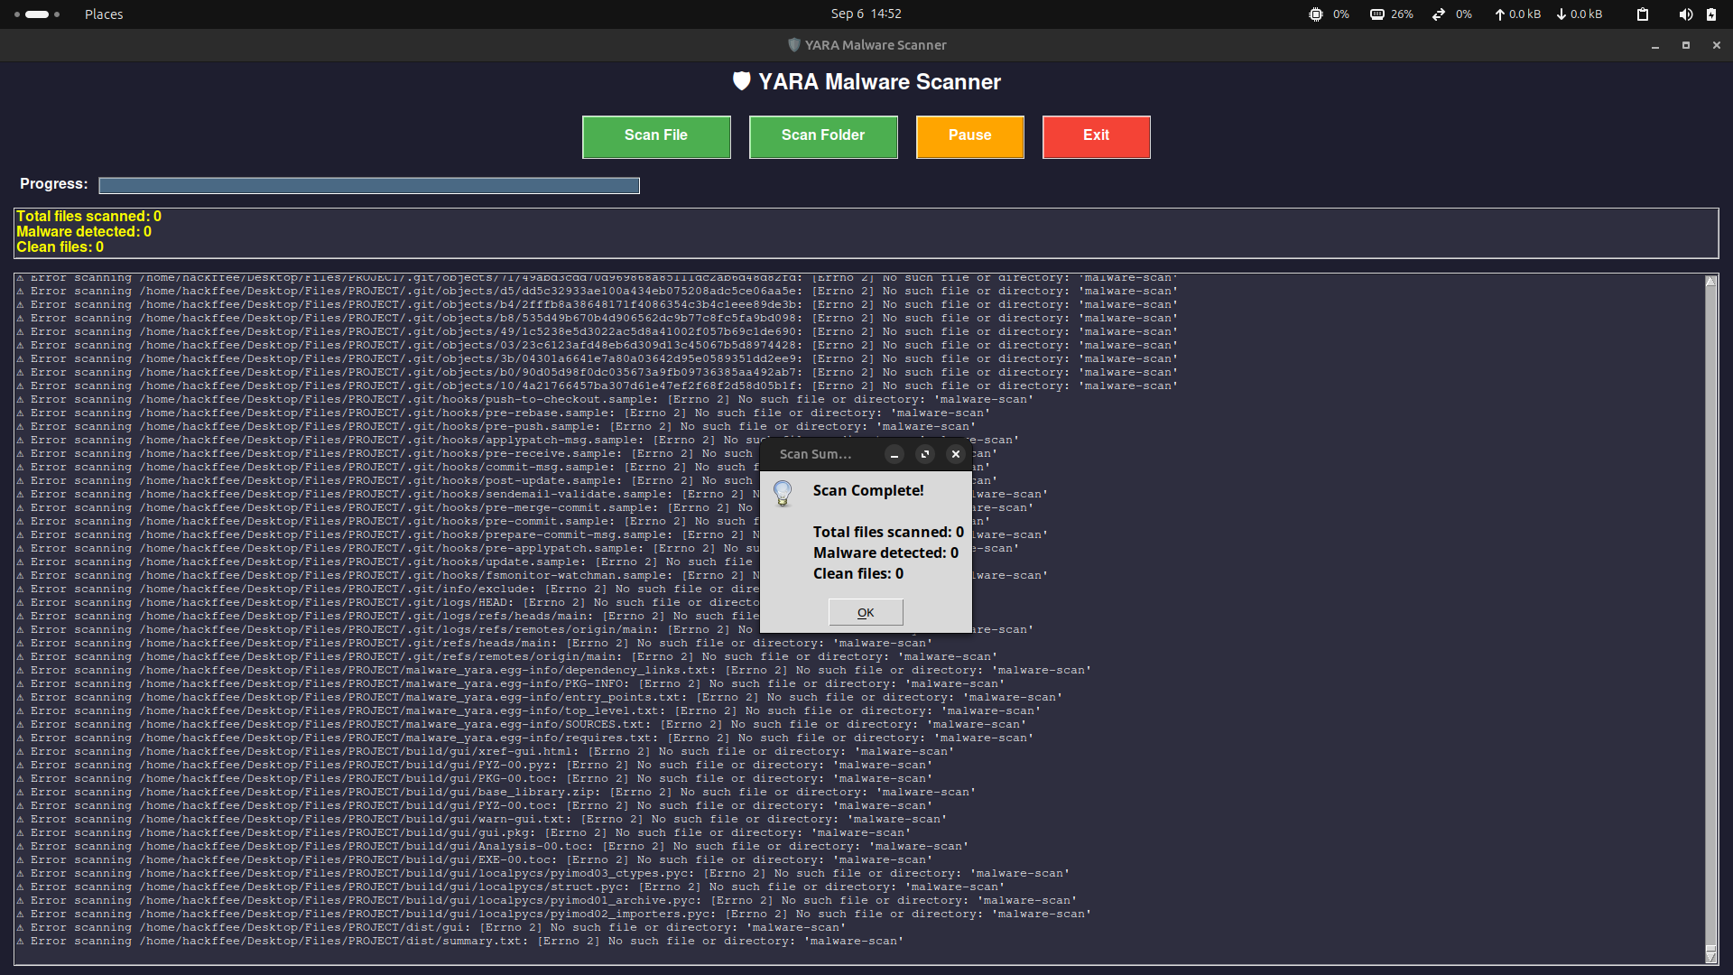Click the log scrollbar down arrow
Image resolution: width=1733 pixels, height=975 pixels.
[x=1710, y=956]
